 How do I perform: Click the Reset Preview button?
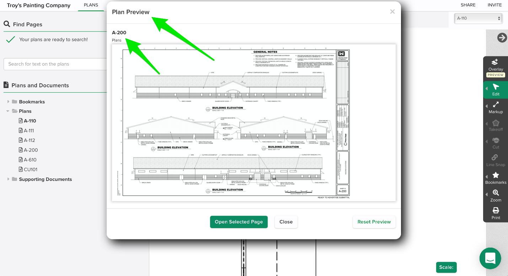pos(374,222)
